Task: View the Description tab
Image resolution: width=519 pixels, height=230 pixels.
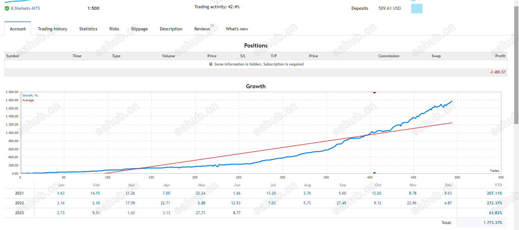Action: pyautogui.click(x=171, y=29)
